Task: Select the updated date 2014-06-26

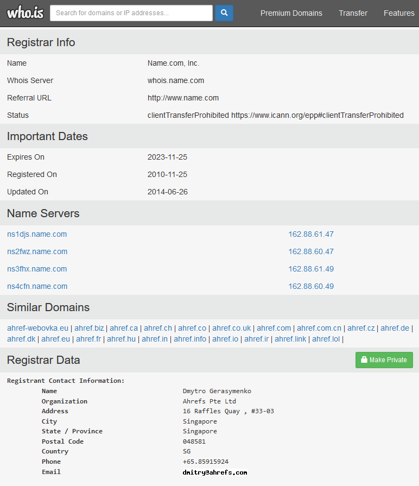Action: click(168, 192)
